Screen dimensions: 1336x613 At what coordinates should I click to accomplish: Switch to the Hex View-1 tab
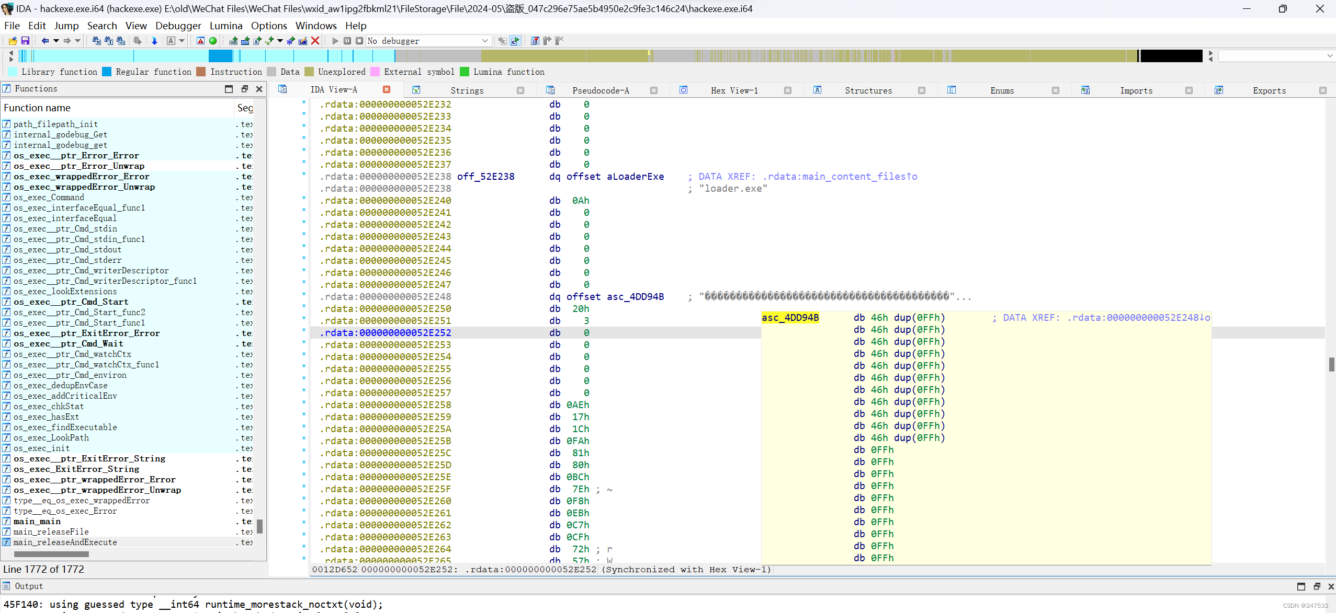point(734,90)
